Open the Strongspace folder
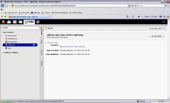 11,42
